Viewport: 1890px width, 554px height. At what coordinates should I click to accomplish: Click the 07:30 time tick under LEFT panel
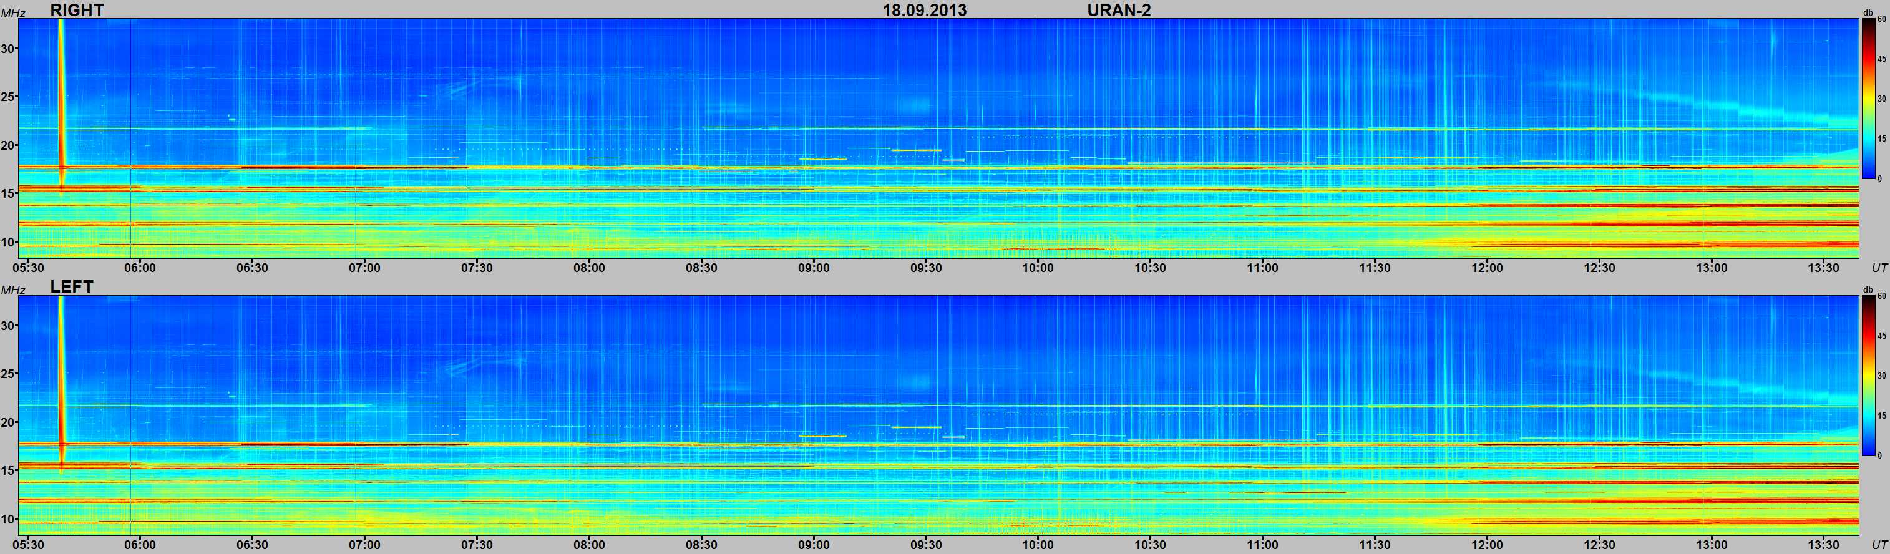[x=476, y=545]
